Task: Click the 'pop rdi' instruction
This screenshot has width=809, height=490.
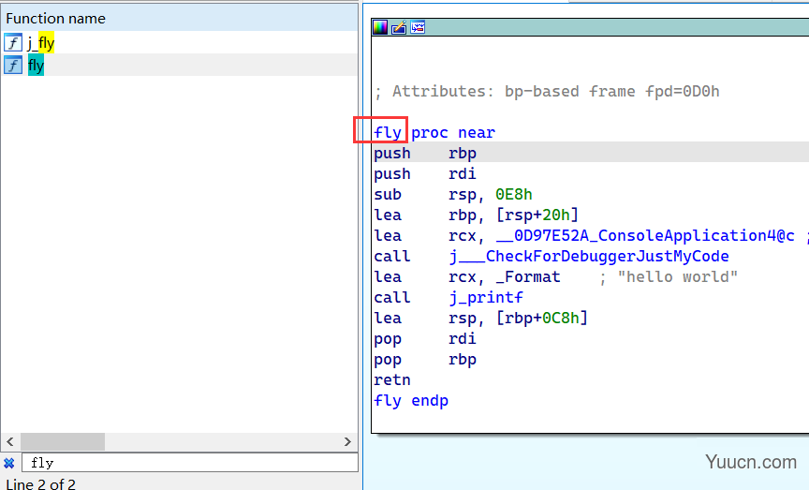Action: pyautogui.click(x=425, y=339)
